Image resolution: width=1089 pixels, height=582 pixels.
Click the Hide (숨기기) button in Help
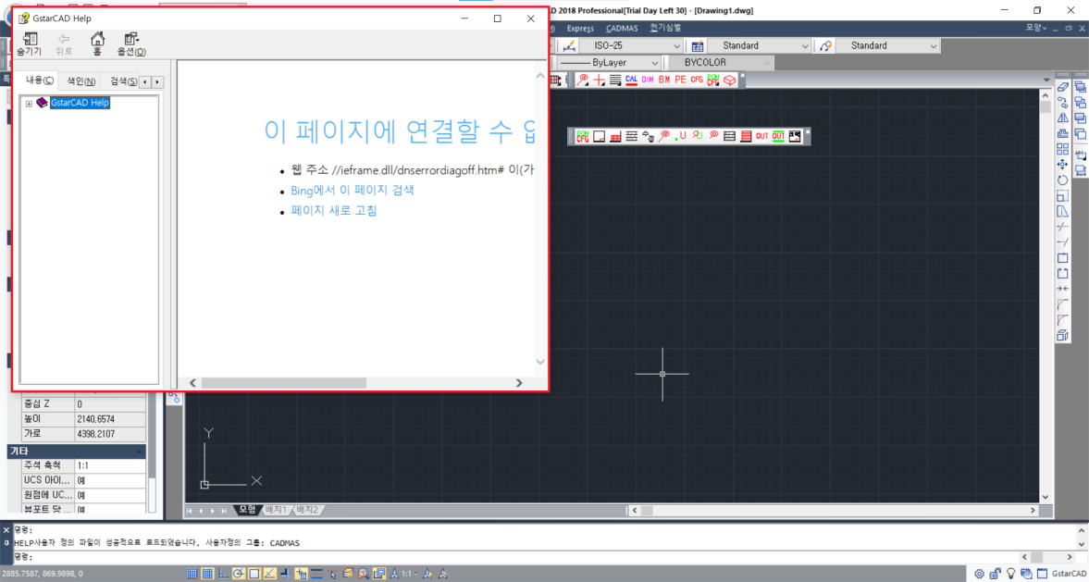click(30, 43)
